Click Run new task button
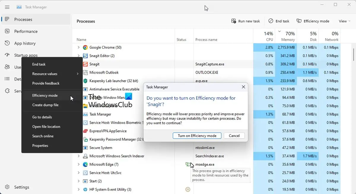The height and width of the screenshot is (194, 356). [246, 21]
